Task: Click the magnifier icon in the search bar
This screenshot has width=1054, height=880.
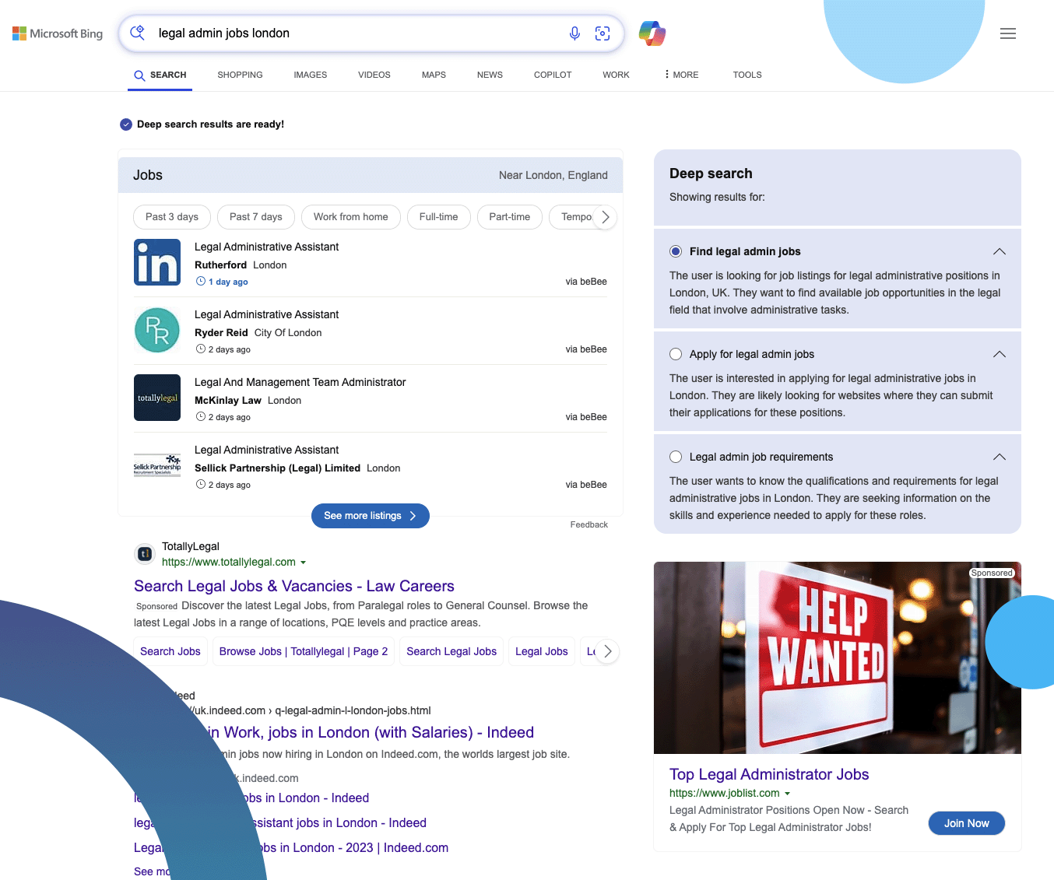Action: point(137,33)
